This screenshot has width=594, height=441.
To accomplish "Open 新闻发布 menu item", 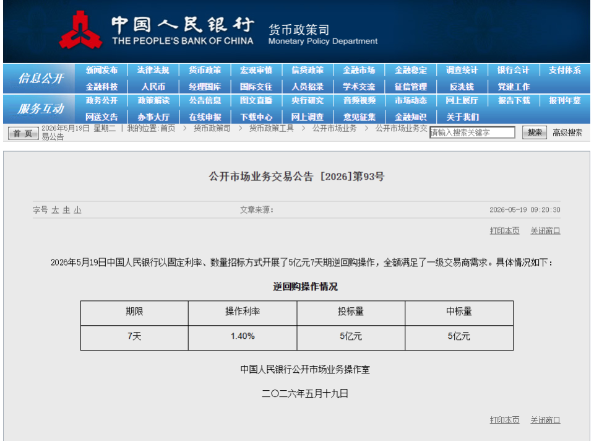I will click(101, 70).
